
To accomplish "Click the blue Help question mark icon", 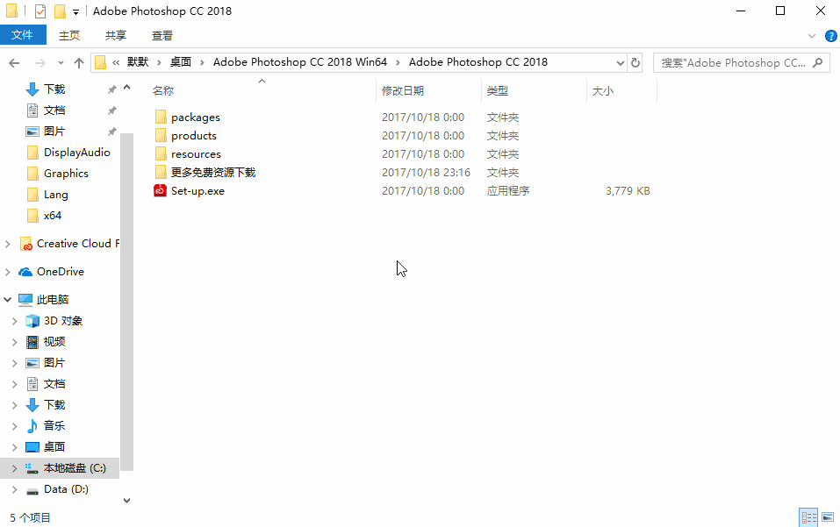I will (x=830, y=35).
